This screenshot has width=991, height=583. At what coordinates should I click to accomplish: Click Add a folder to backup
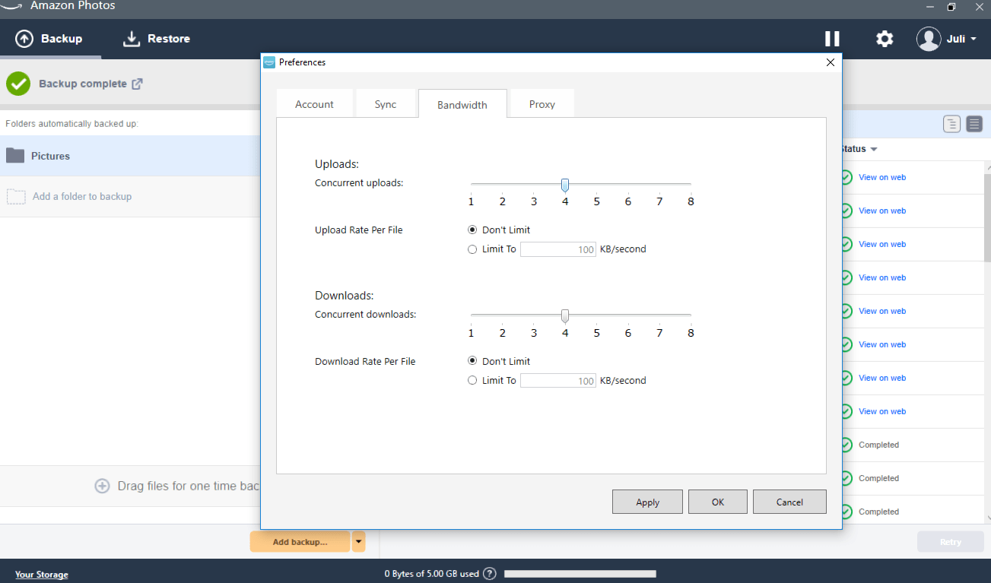click(82, 197)
